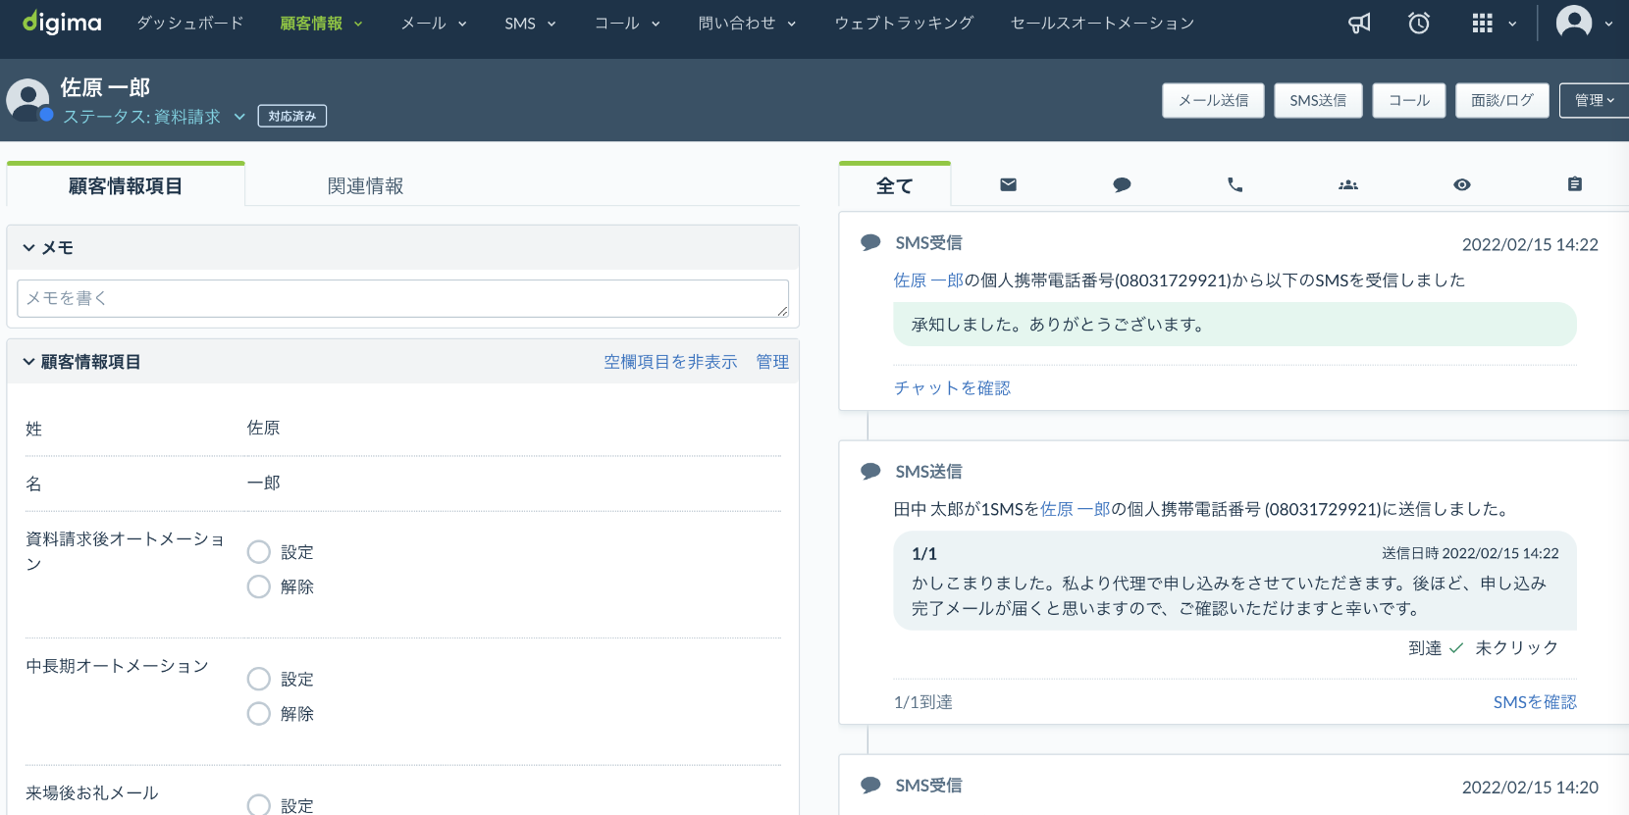This screenshot has width=1629, height=815.
Task: Open SMSを確認 link
Action: (x=1535, y=702)
